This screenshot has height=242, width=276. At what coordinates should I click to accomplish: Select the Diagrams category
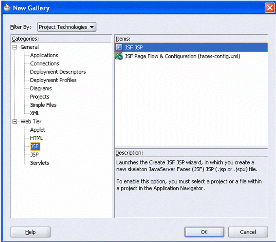pos(41,89)
